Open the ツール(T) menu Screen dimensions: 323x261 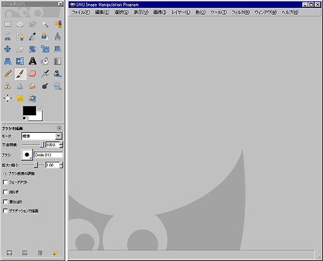point(218,12)
